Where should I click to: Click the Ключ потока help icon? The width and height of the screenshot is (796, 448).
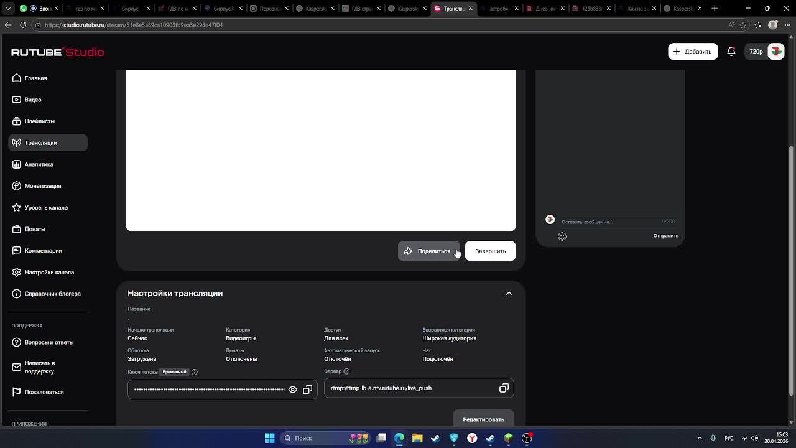point(195,372)
